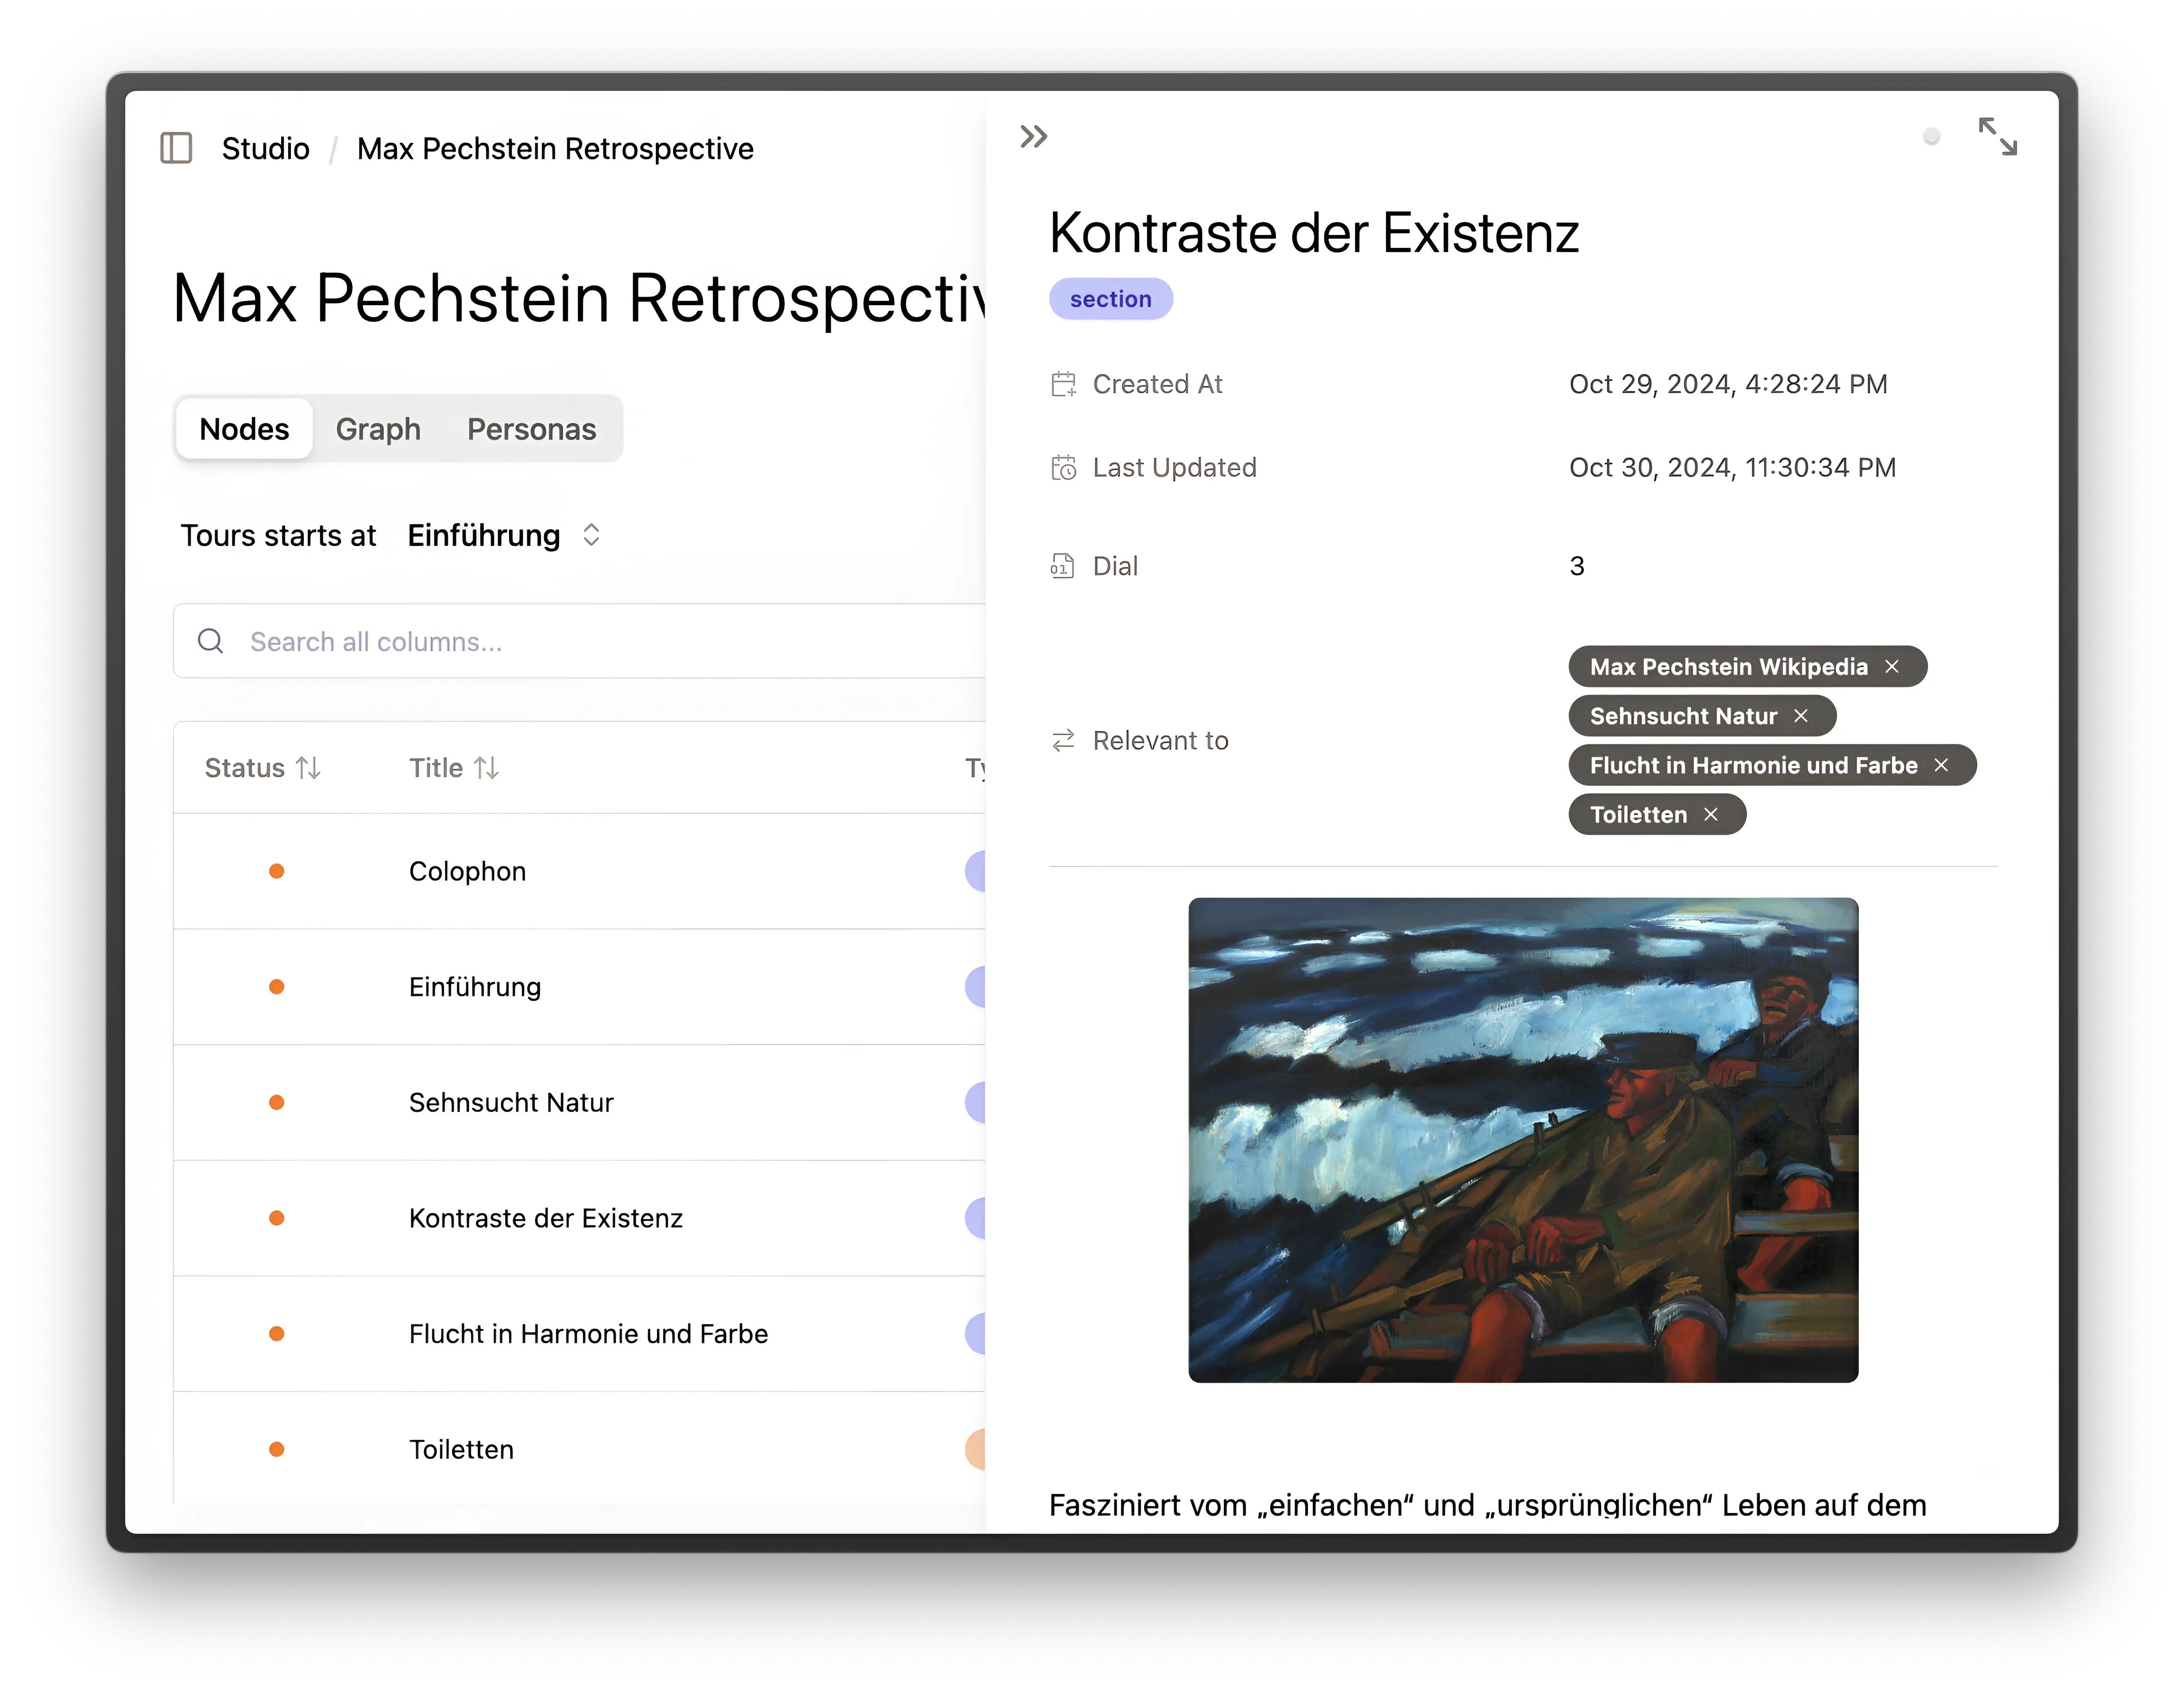Click the Title column header

454,768
